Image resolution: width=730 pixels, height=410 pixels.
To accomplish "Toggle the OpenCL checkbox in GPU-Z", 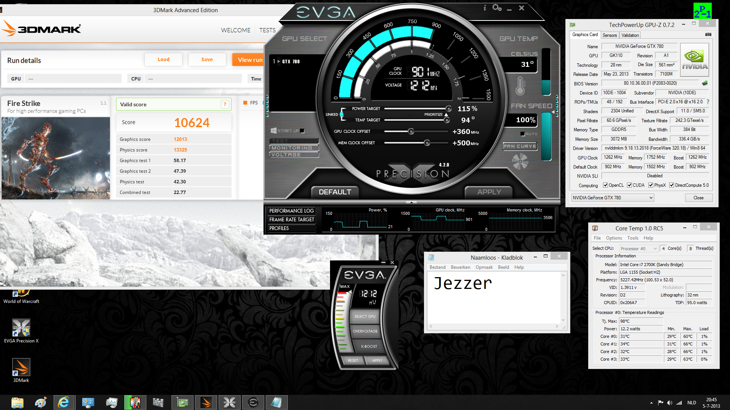I will pyautogui.click(x=605, y=185).
